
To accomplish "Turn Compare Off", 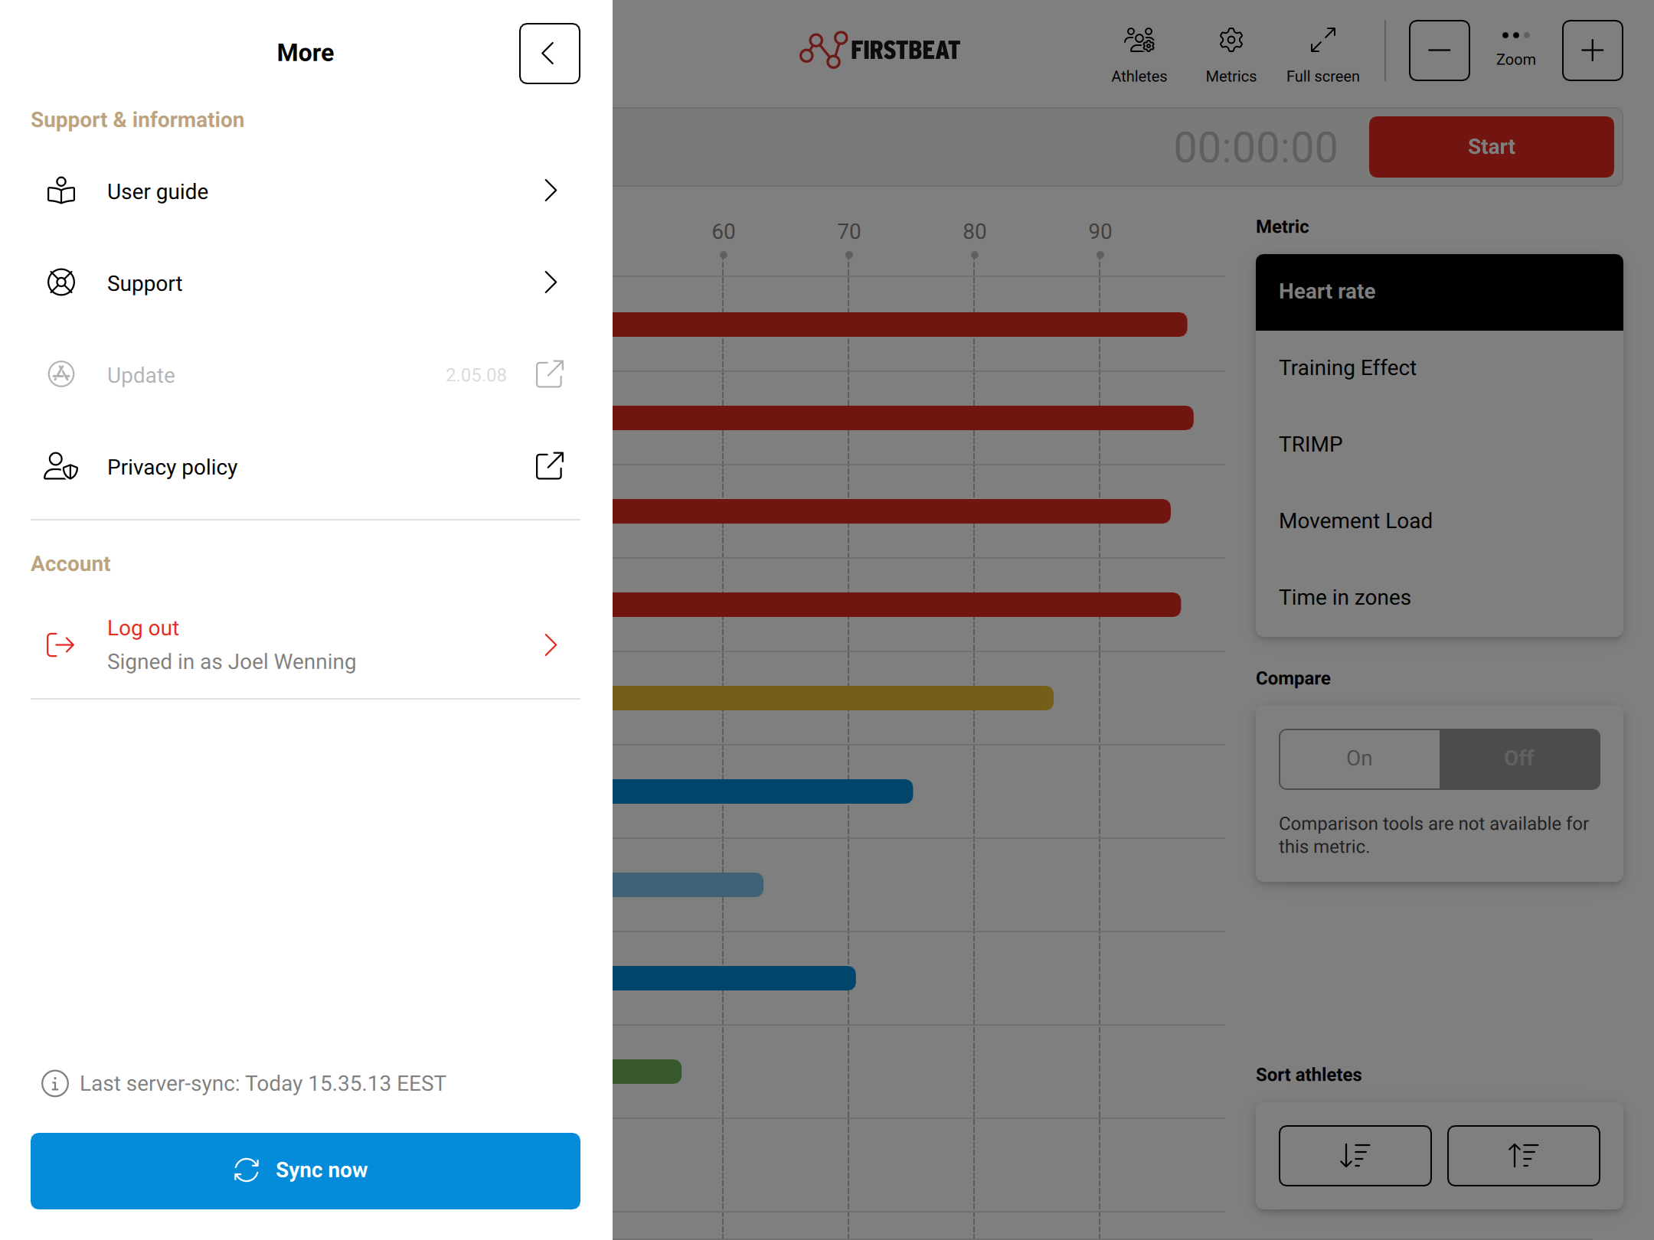I will click(1519, 759).
